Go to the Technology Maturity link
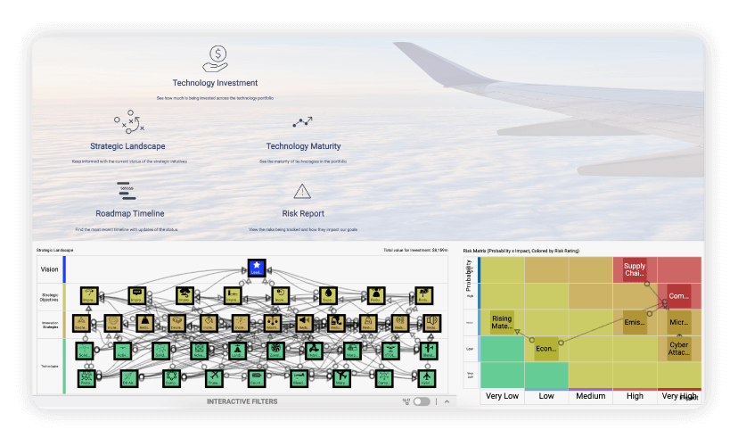Image resolution: width=738 pixels, height=446 pixels. click(x=303, y=146)
